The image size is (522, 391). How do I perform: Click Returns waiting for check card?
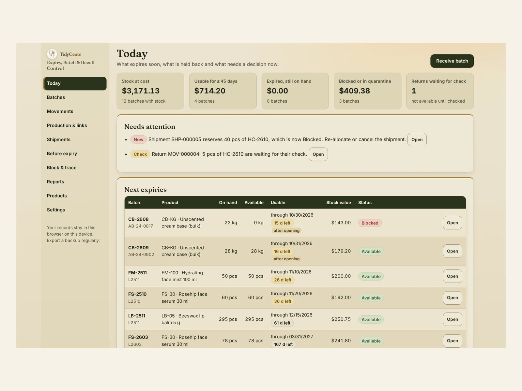click(x=440, y=91)
